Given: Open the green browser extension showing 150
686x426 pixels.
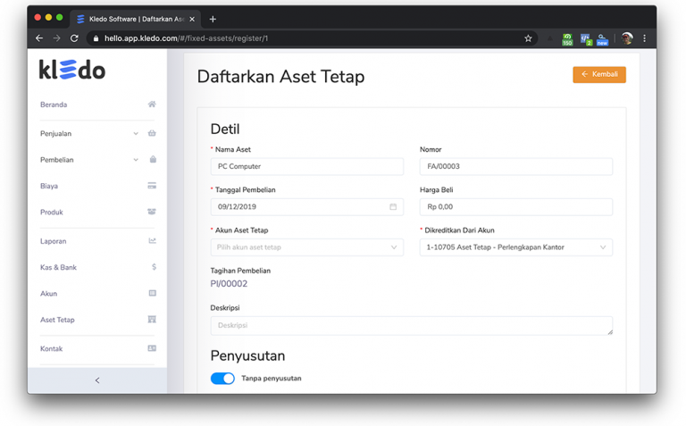Looking at the screenshot, I should [567, 39].
